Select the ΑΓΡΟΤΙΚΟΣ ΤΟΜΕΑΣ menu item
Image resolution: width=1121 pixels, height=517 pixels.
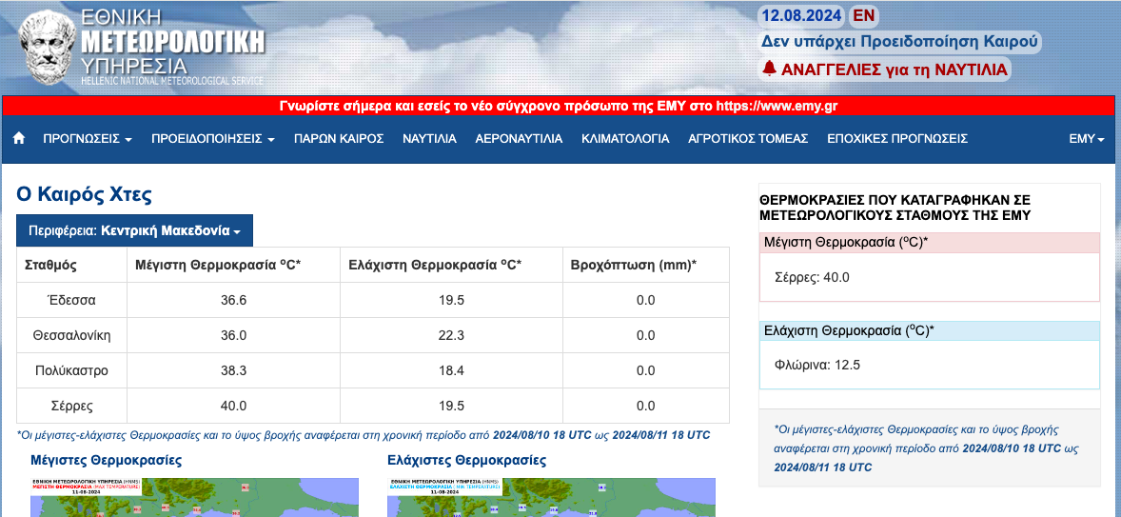pyautogui.click(x=748, y=139)
